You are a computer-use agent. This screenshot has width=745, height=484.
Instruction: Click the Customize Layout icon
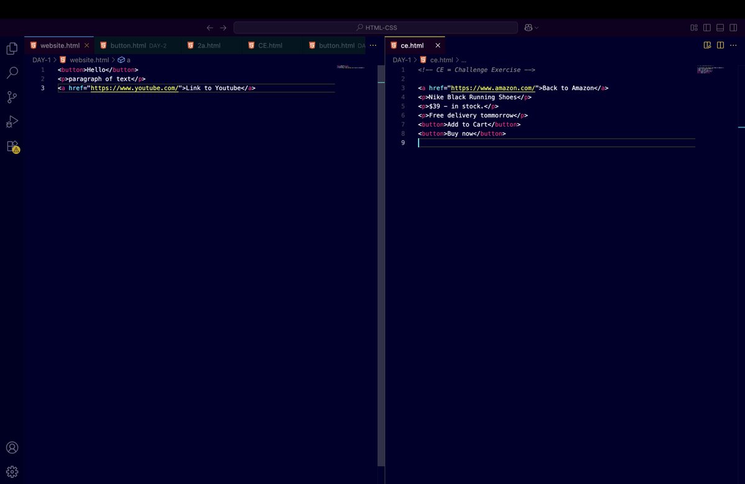[694, 28]
